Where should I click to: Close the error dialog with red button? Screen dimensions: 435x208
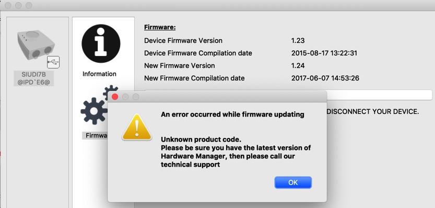(x=115, y=97)
